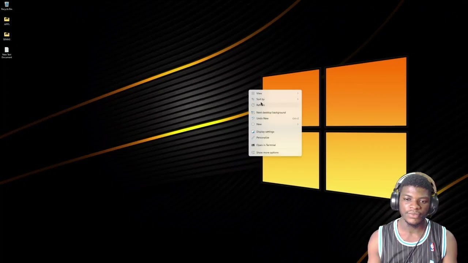The height and width of the screenshot is (263, 468).
Task: Select Undo New in context menu
Action: (275, 118)
